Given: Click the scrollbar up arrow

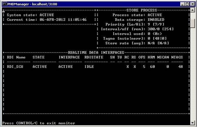Looking at the screenshot, I should pyautogui.click(x=193, y=10).
